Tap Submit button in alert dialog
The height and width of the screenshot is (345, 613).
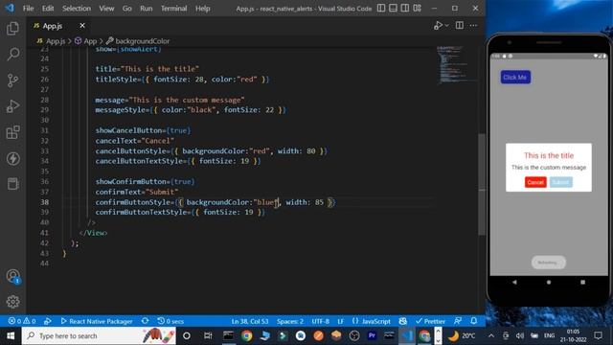tap(560, 182)
